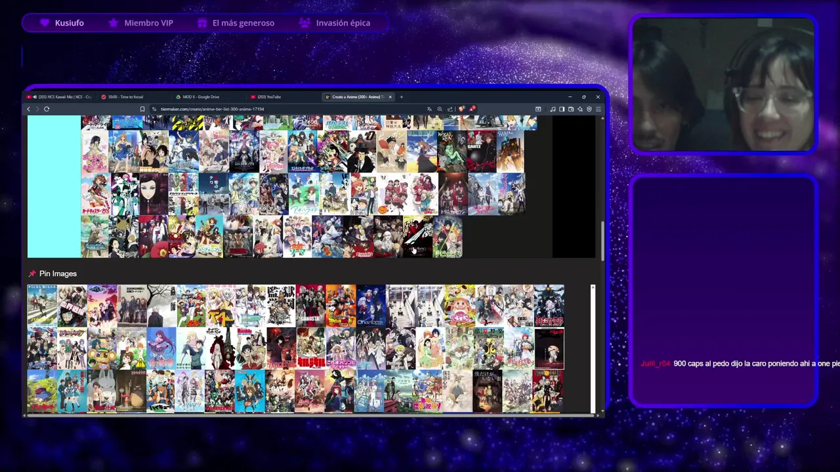Click the page vertical scrollbar thumb
Image resolution: width=840 pixels, height=472 pixels.
[x=602, y=241]
